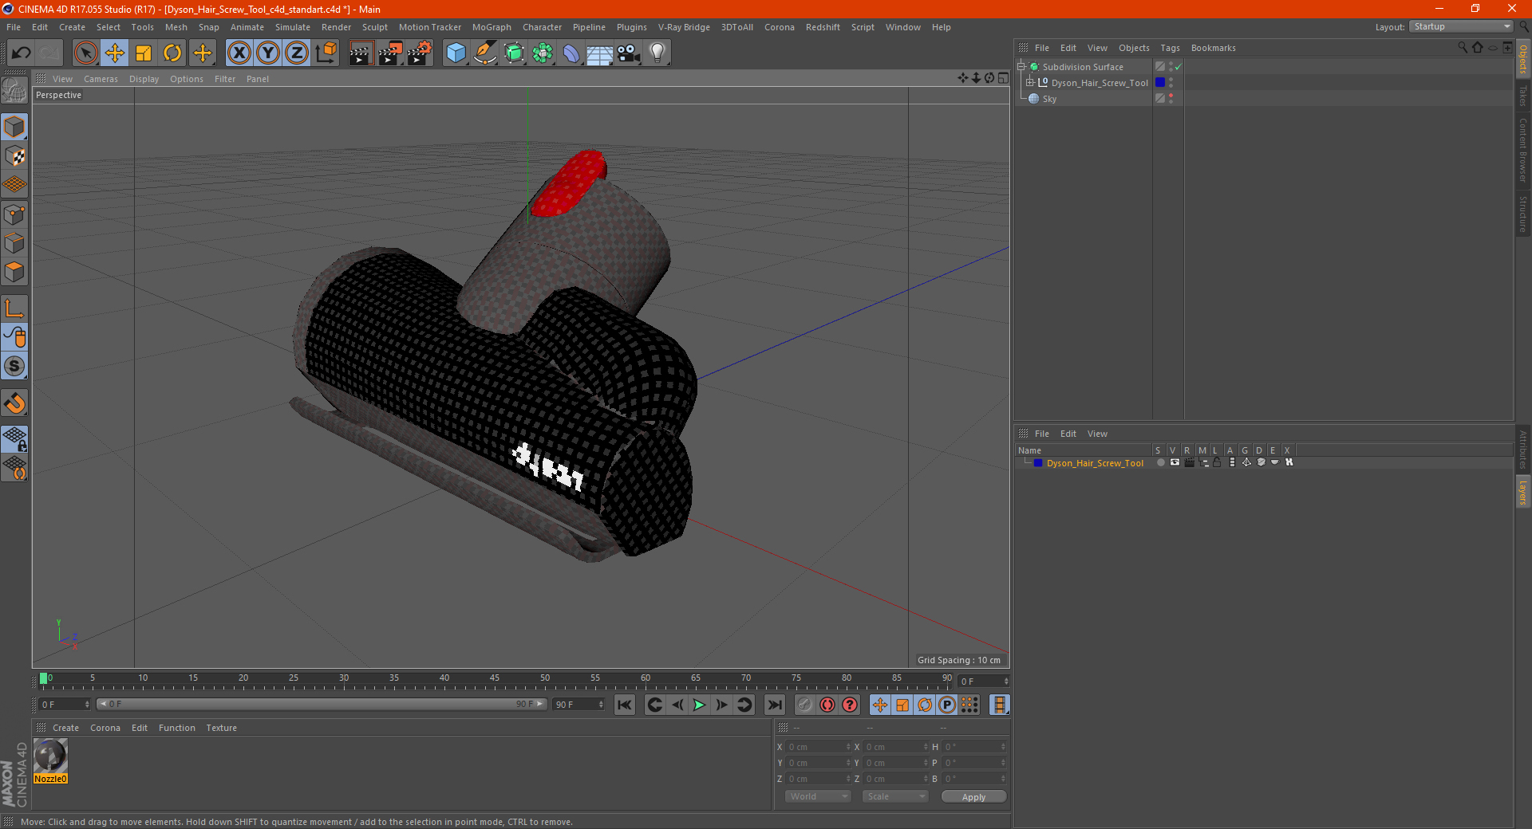This screenshot has height=829, width=1532.
Task: Click the Record Active Objects button
Action: (x=805, y=705)
